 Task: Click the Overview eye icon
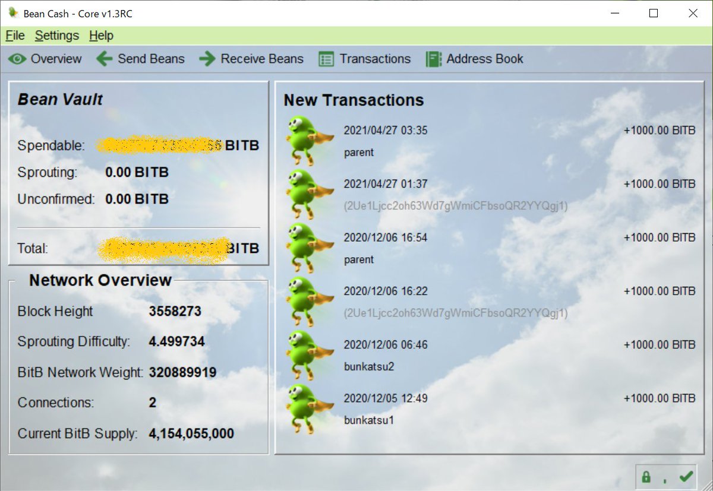point(17,59)
